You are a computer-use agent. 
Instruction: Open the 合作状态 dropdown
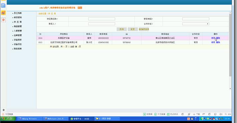(x=196, y=24)
